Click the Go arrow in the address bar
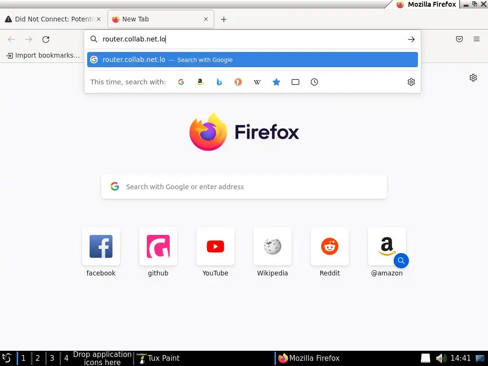 (x=411, y=39)
